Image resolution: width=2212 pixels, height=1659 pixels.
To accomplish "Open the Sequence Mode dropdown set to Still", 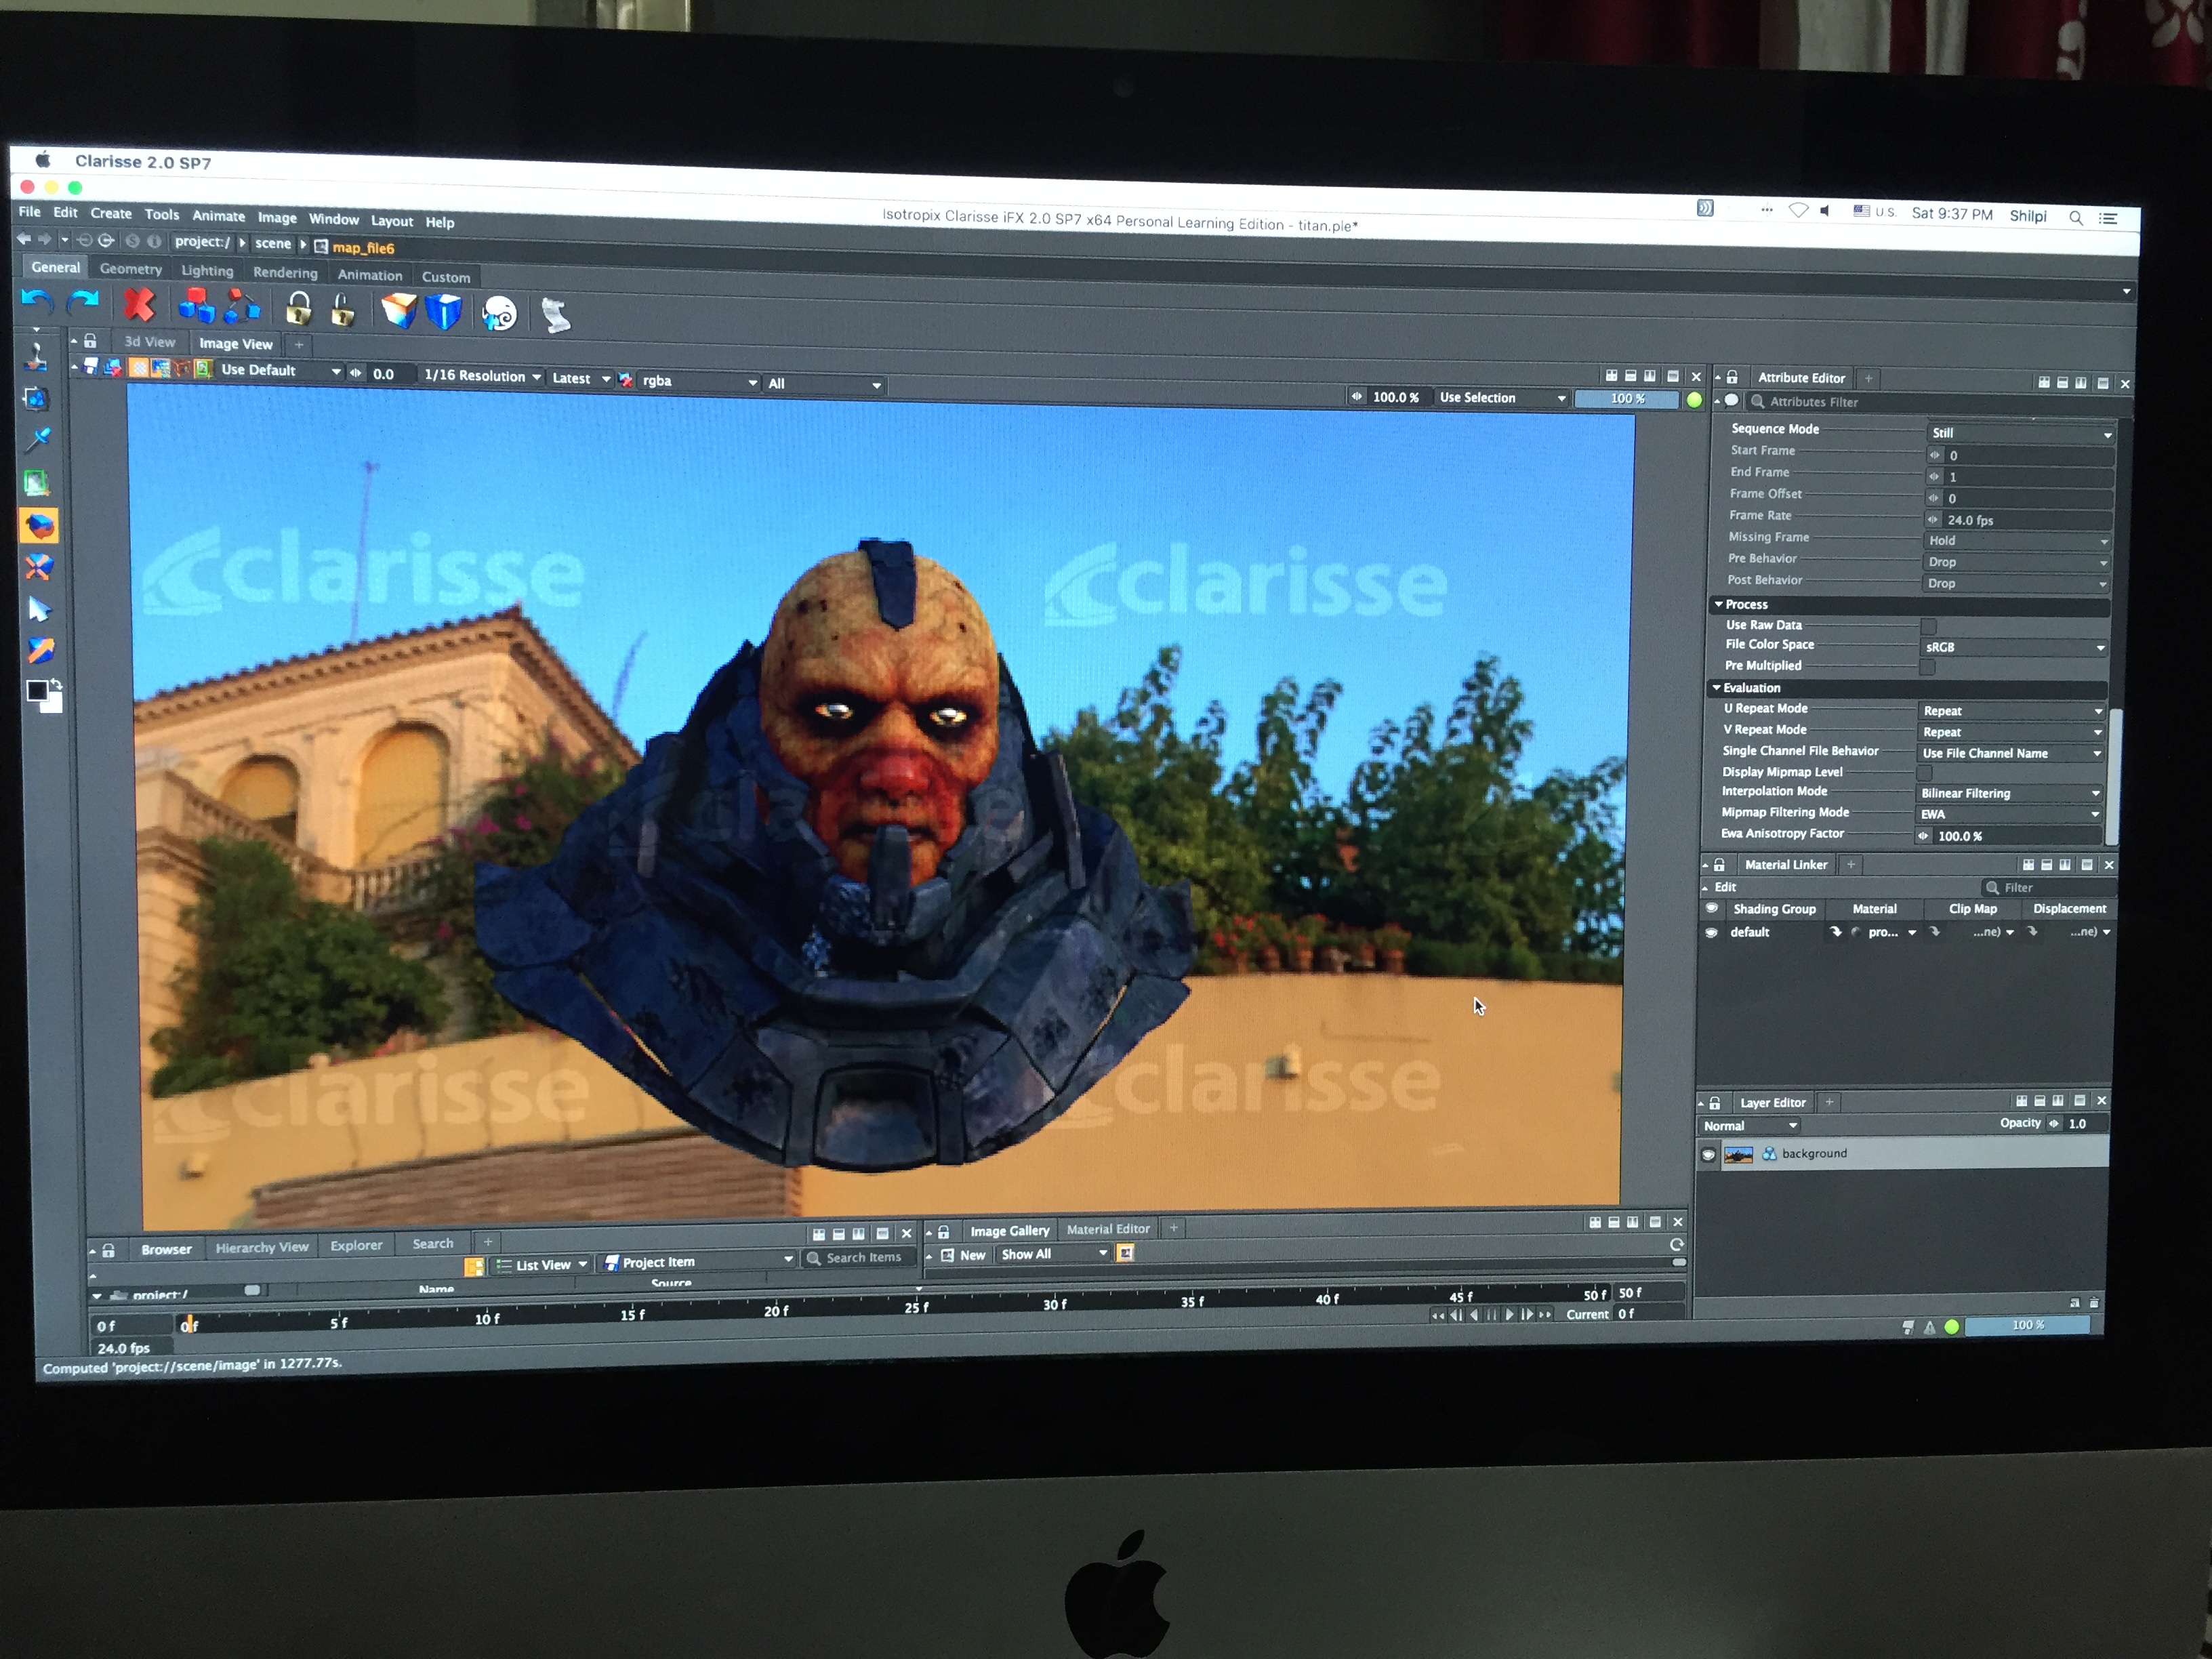I will click(x=2020, y=433).
